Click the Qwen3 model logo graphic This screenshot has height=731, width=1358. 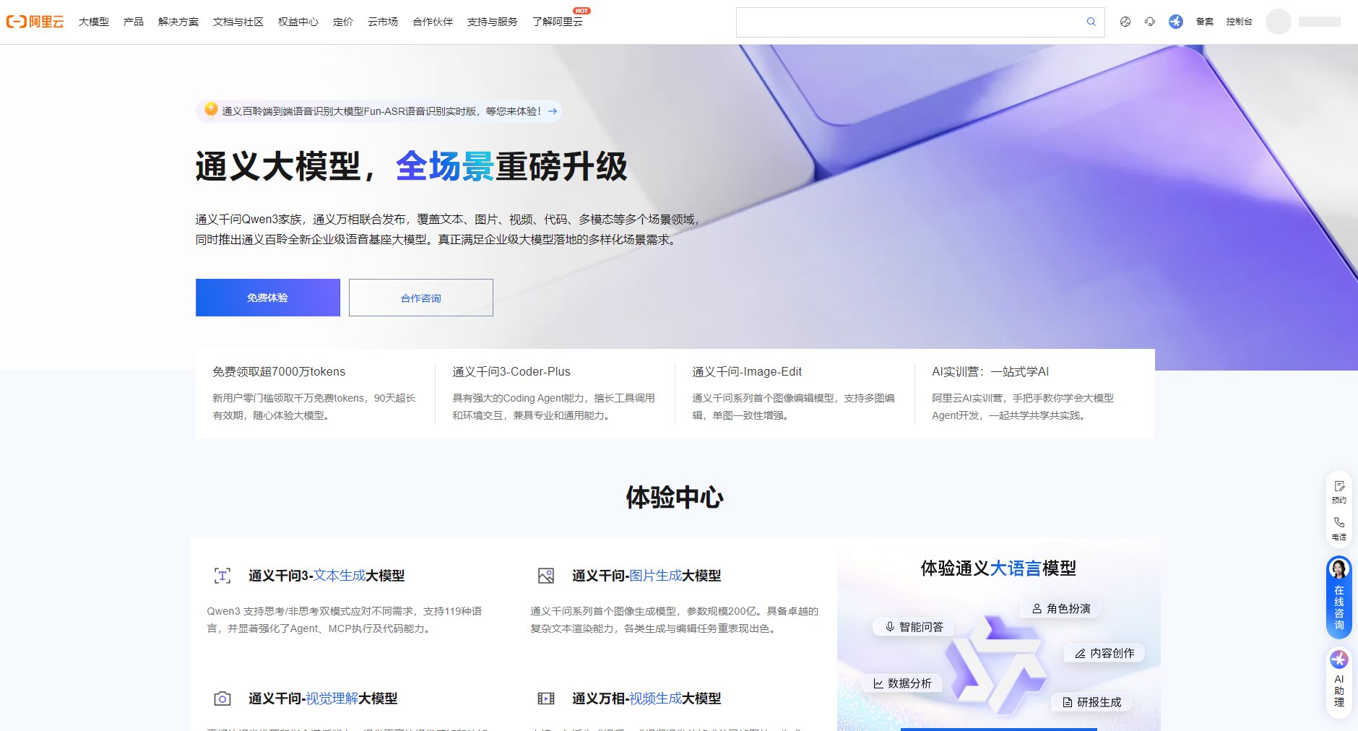point(995,665)
